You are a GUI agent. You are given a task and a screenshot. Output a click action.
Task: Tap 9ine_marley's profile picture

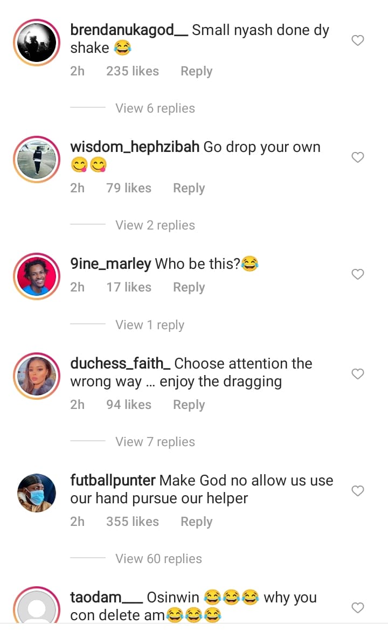click(37, 275)
